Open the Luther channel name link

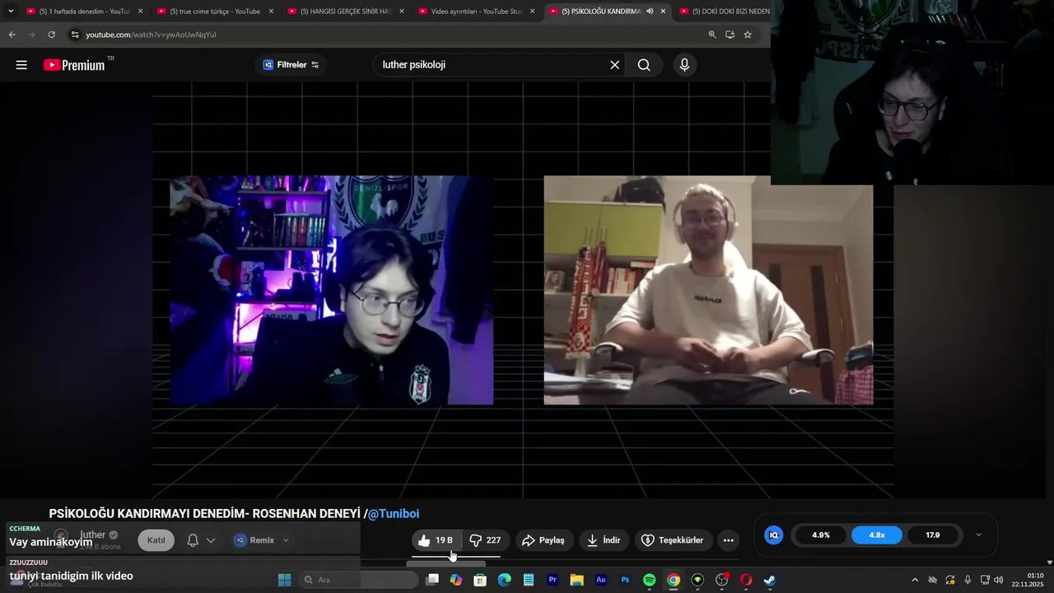tap(92, 535)
